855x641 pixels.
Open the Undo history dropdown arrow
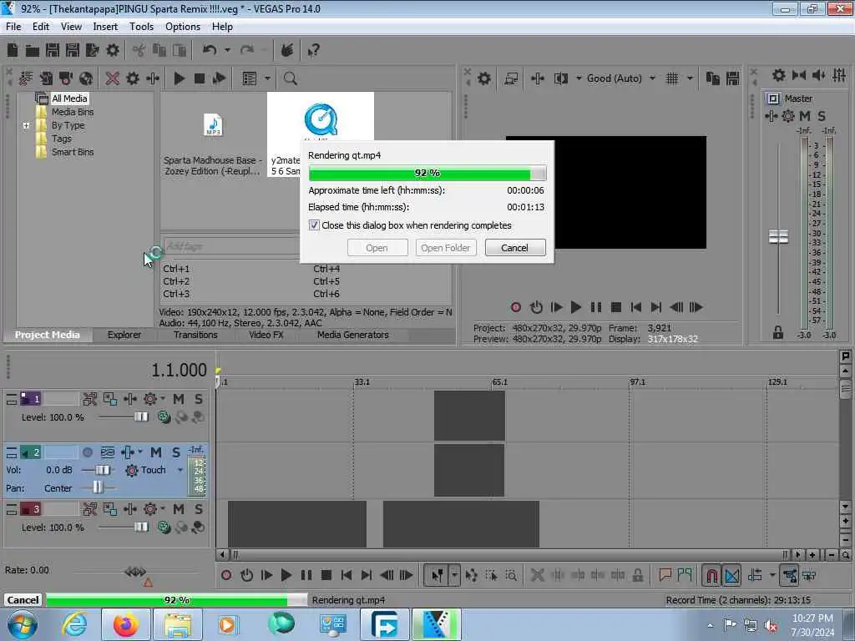click(227, 50)
